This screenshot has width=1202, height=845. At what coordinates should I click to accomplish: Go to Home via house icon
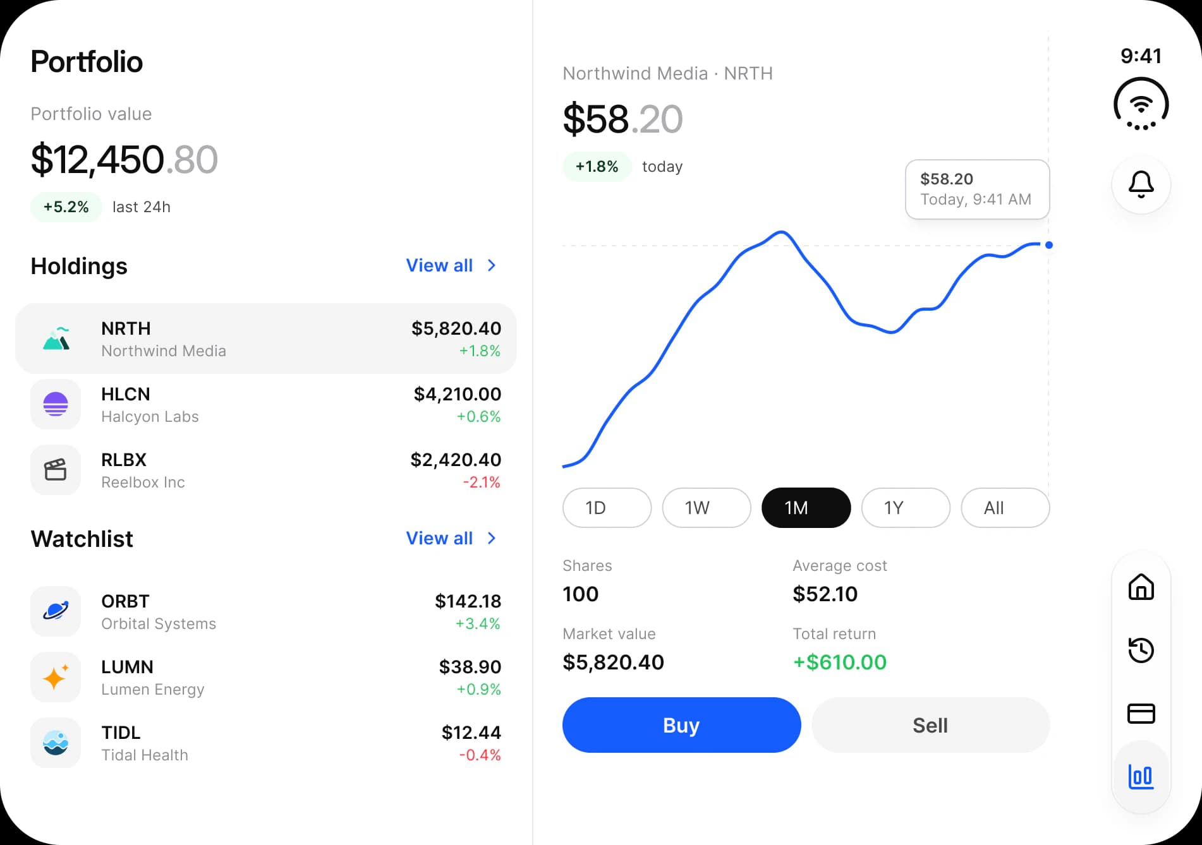click(1141, 587)
